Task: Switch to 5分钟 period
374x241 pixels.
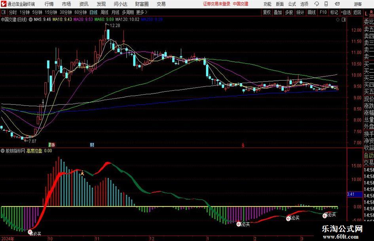Action: (37, 12)
